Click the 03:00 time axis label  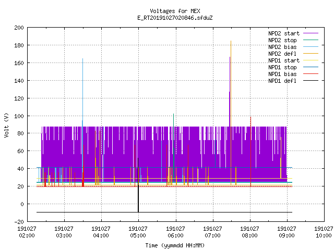(64, 235)
